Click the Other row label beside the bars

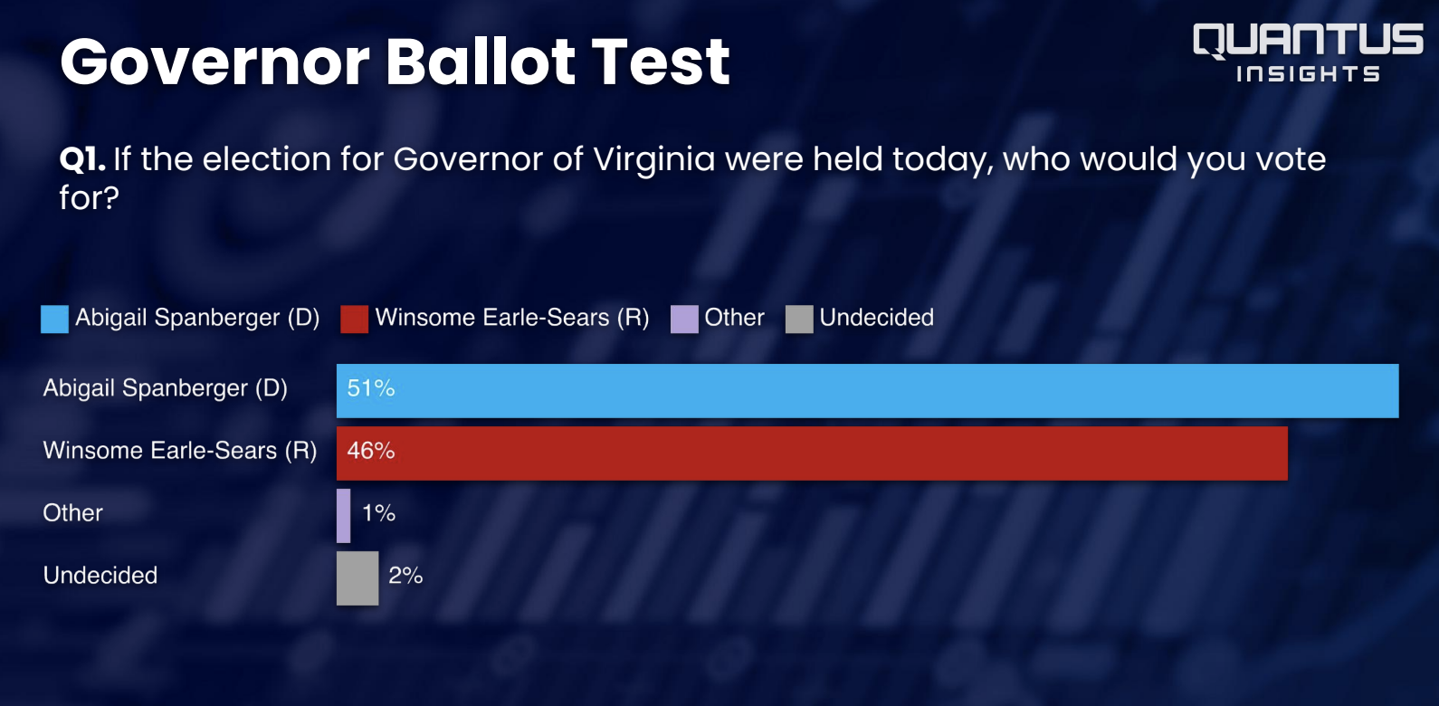(73, 513)
